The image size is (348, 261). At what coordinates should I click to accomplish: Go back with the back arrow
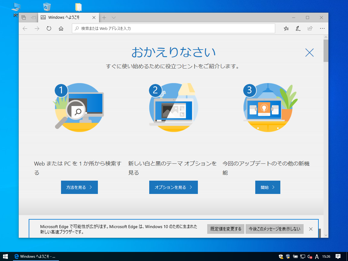[25, 28]
